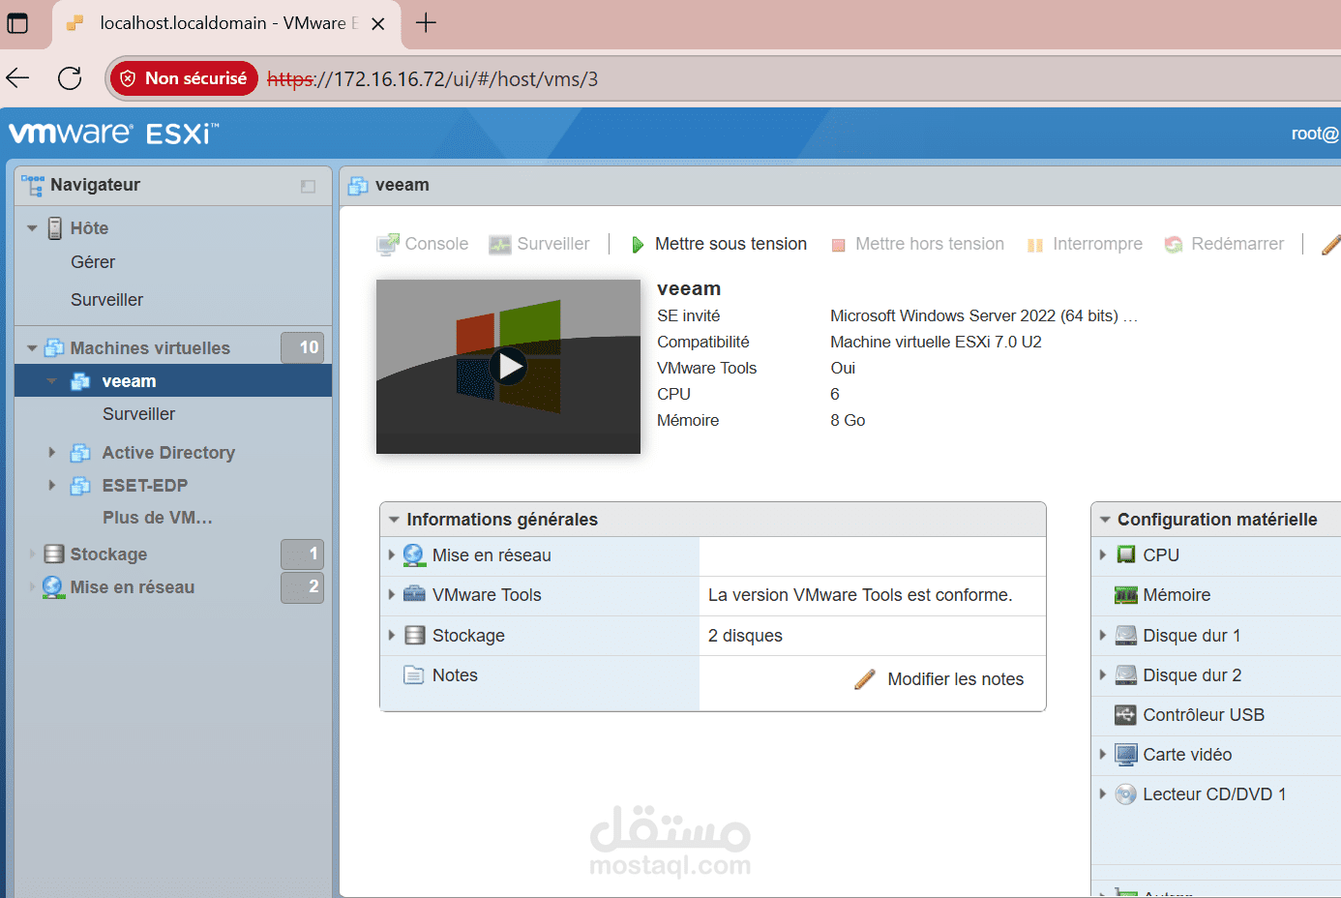Select the veeam VM in navigator

(129, 381)
